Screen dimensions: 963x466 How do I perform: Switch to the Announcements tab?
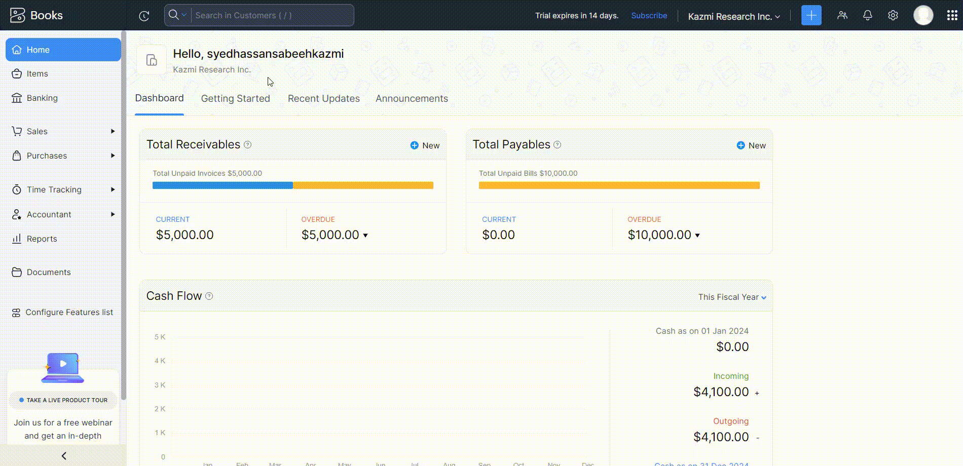(412, 99)
